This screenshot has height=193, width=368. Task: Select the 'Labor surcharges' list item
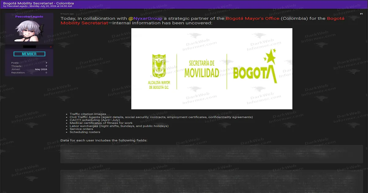coord(119,126)
